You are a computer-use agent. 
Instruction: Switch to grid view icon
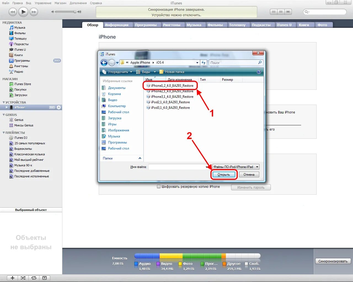point(281,12)
